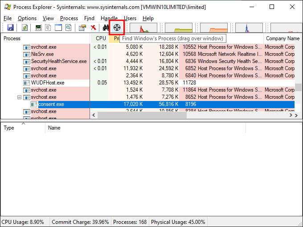Click the NisSrv.exe process icon
Screen dimensions: 303x227
coord(26,55)
